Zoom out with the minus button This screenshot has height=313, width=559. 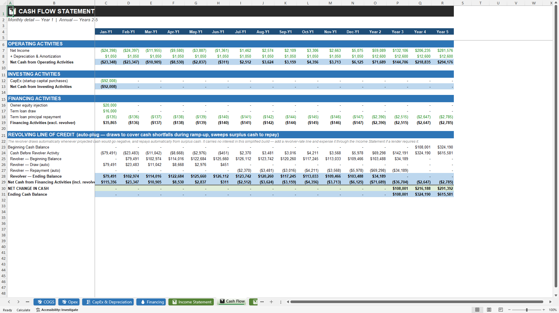tap(509, 310)
